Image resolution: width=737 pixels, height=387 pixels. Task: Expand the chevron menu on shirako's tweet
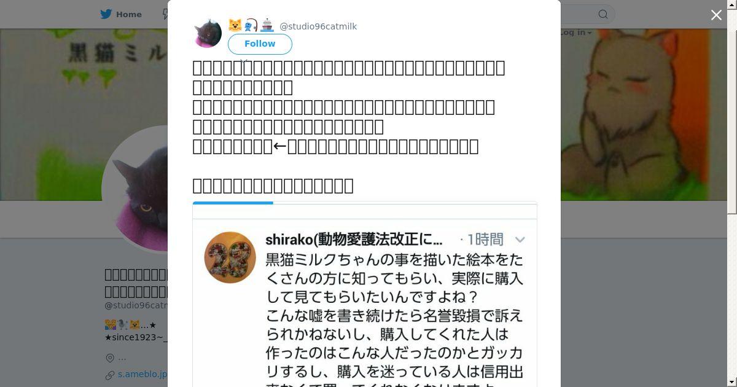pyautogui.click(x=520, y=240)
